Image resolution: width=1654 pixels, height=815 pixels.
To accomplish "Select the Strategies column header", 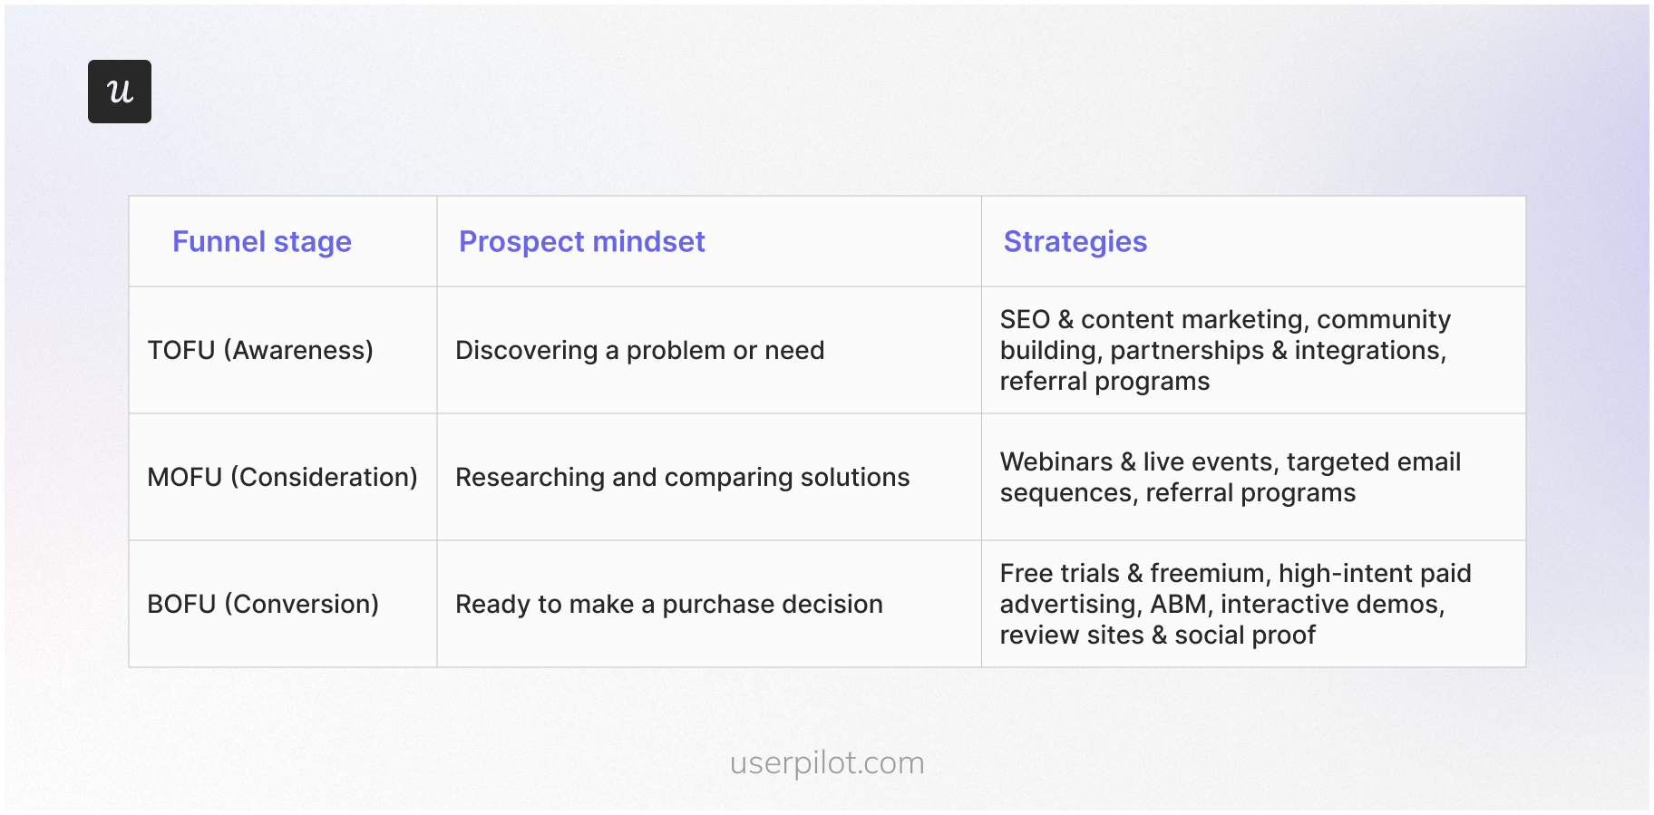I will tap(1075, 242).
